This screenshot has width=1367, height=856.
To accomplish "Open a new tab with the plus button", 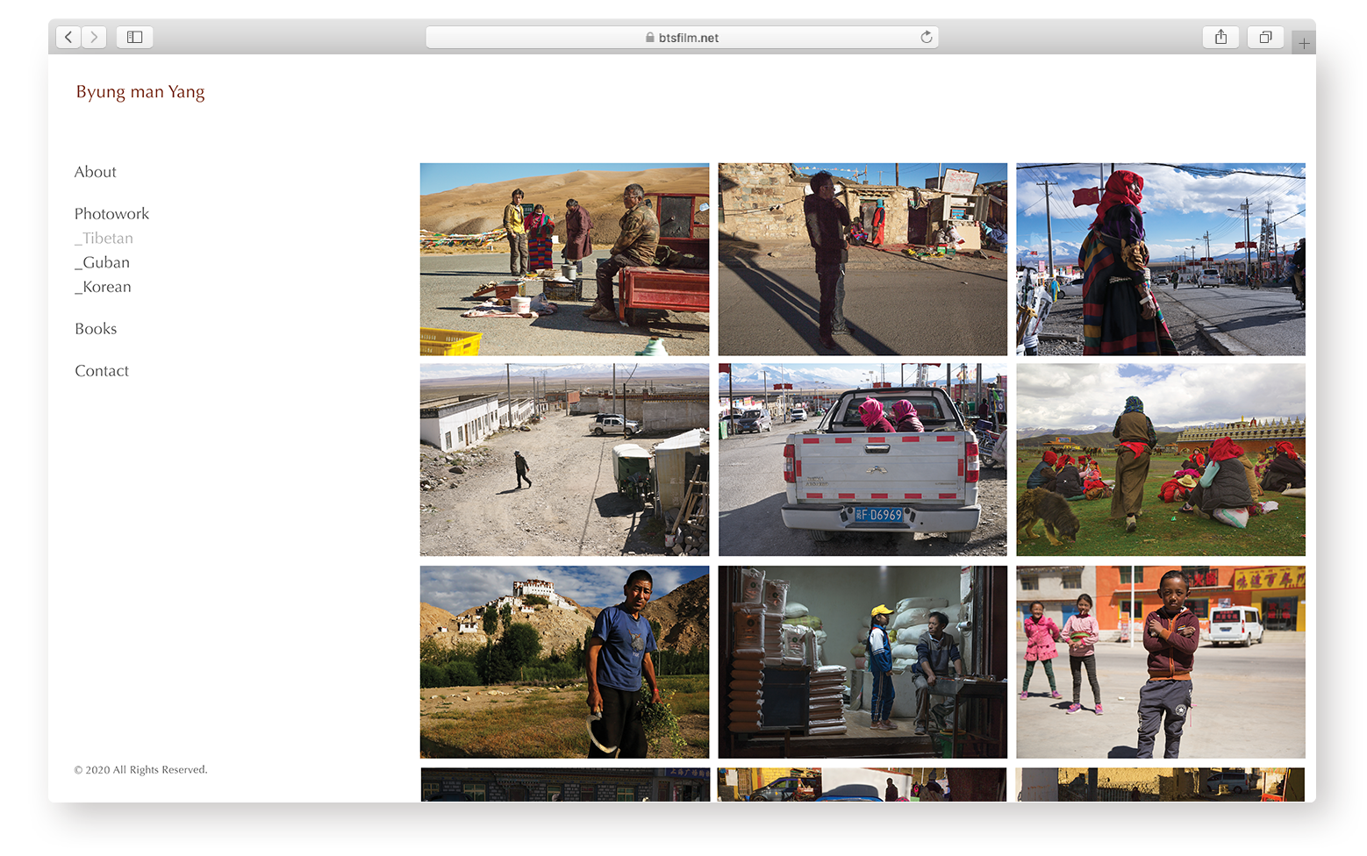I will pos(1304,42).
